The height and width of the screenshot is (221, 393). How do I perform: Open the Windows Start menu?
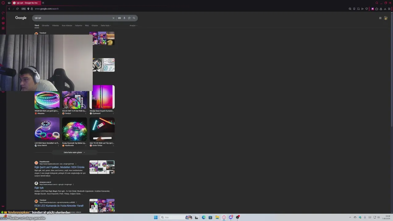156,217
